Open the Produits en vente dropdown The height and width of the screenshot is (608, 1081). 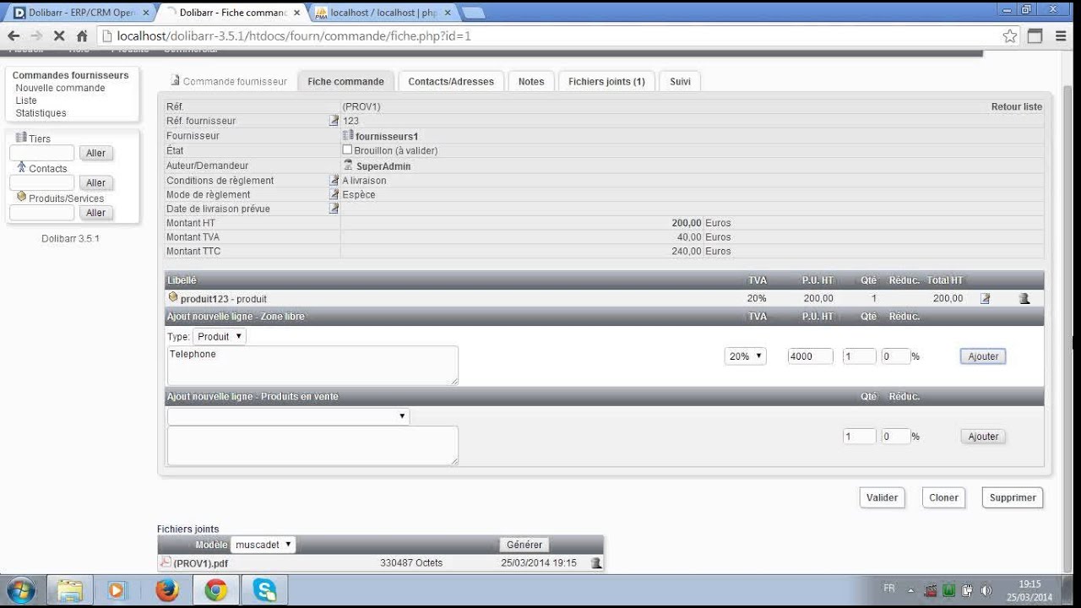288,416
